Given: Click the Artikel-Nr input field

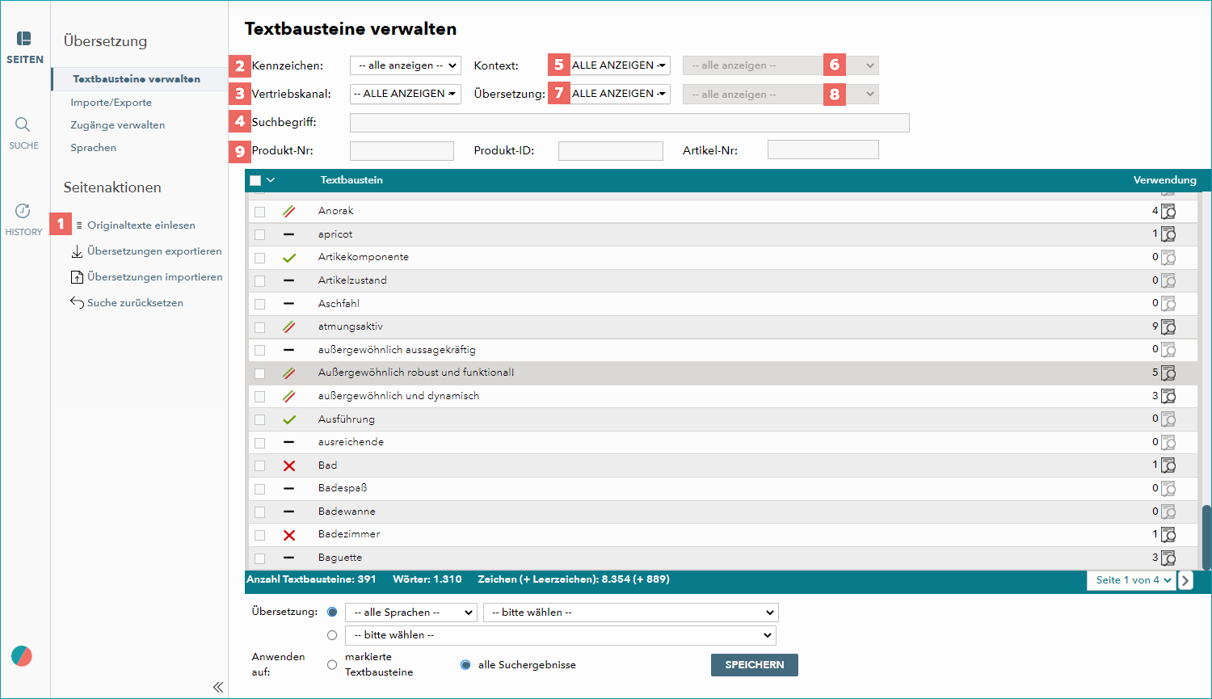Looking at the screenshot, I should click(823, 149).
